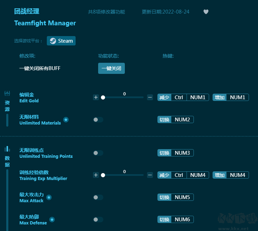258x231 pixels.
Task: Select the Steam platform button
Action: tap(61, 41)
